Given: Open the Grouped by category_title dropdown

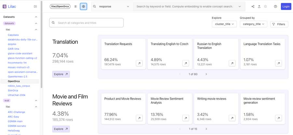Looking at the screenshot, I should (253, 24).
